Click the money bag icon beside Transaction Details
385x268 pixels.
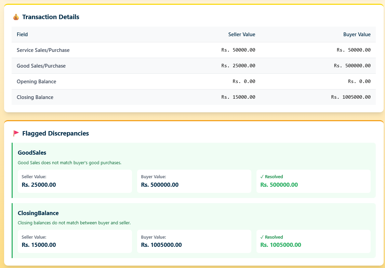[16, 17]
